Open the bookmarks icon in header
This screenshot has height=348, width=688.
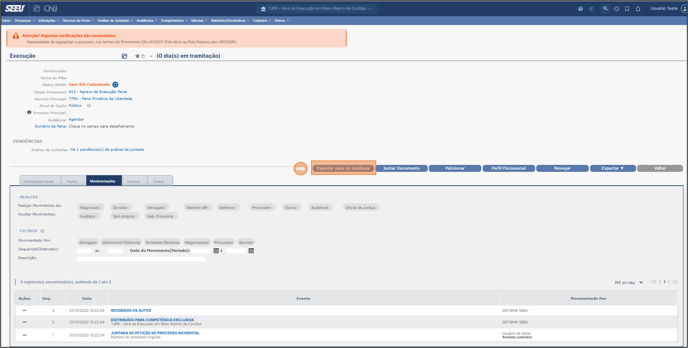coord(627,9)
